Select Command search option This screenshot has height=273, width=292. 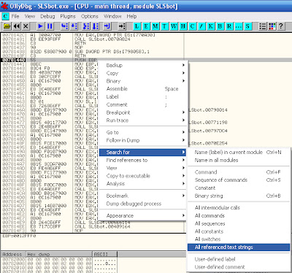click(x=239, y=172)
